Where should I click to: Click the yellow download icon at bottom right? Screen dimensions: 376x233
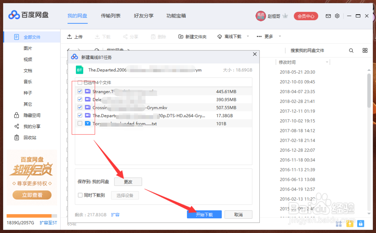click(350, 224)
